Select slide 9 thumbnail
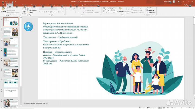This screenshot has width=195, height=109. (11, 103)
